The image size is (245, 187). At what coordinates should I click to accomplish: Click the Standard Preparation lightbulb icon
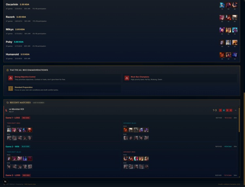tap(10, 88)
